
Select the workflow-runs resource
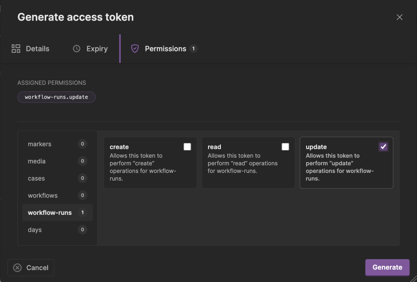point(58,212)
